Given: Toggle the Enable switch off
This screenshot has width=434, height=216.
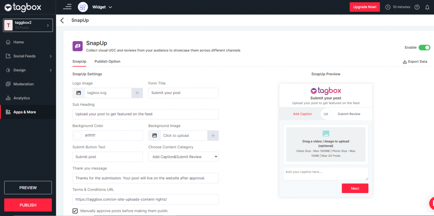Looking at the screenshot, I should coord(424,47).
